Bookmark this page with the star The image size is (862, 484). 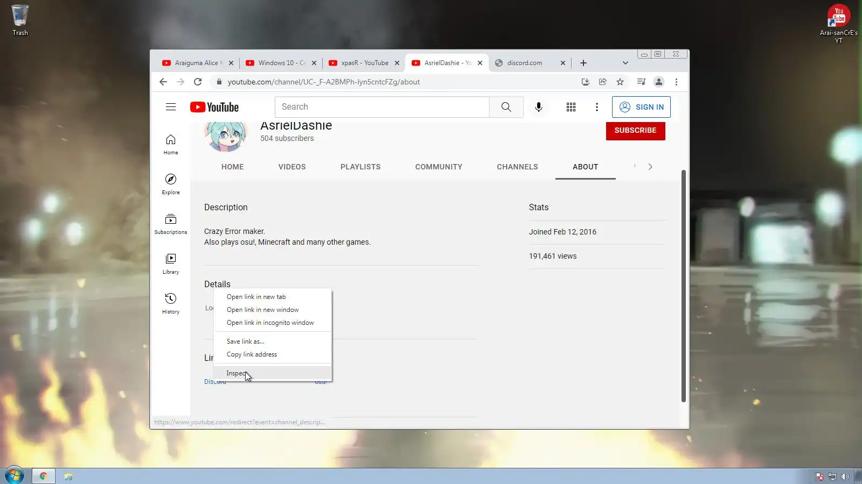point(620,82)
